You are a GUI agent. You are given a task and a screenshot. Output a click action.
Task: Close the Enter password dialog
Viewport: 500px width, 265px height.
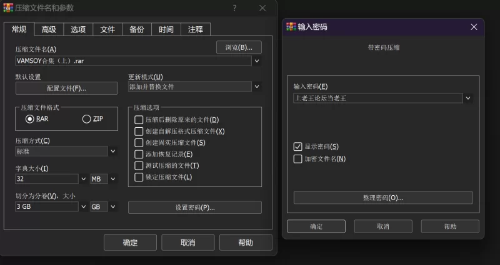click(x=474, y=27)
